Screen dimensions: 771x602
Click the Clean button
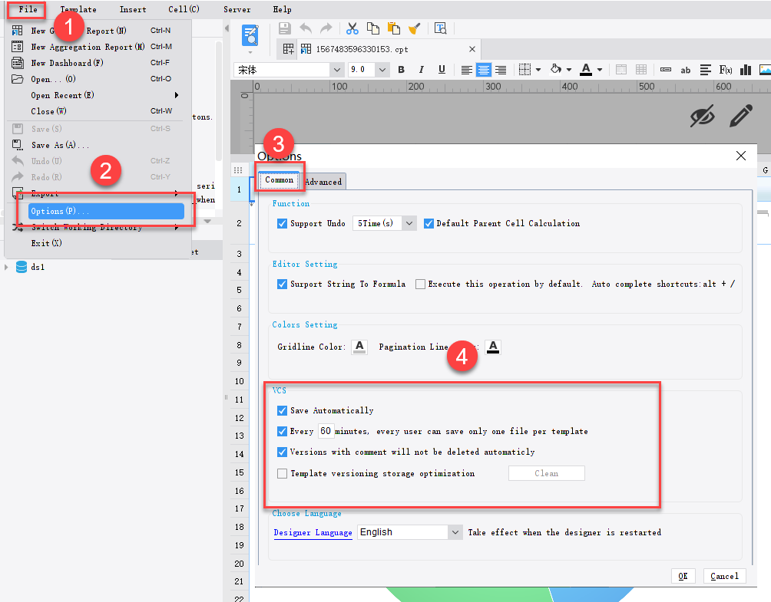[546, 473]
